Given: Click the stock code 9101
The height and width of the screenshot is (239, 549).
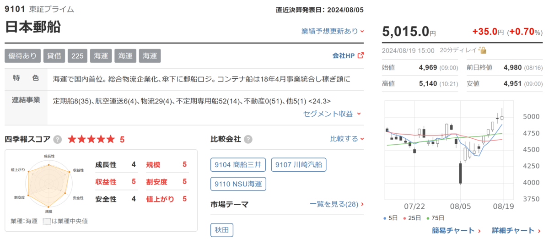Looking at the screenshot, I should (15, 9).
